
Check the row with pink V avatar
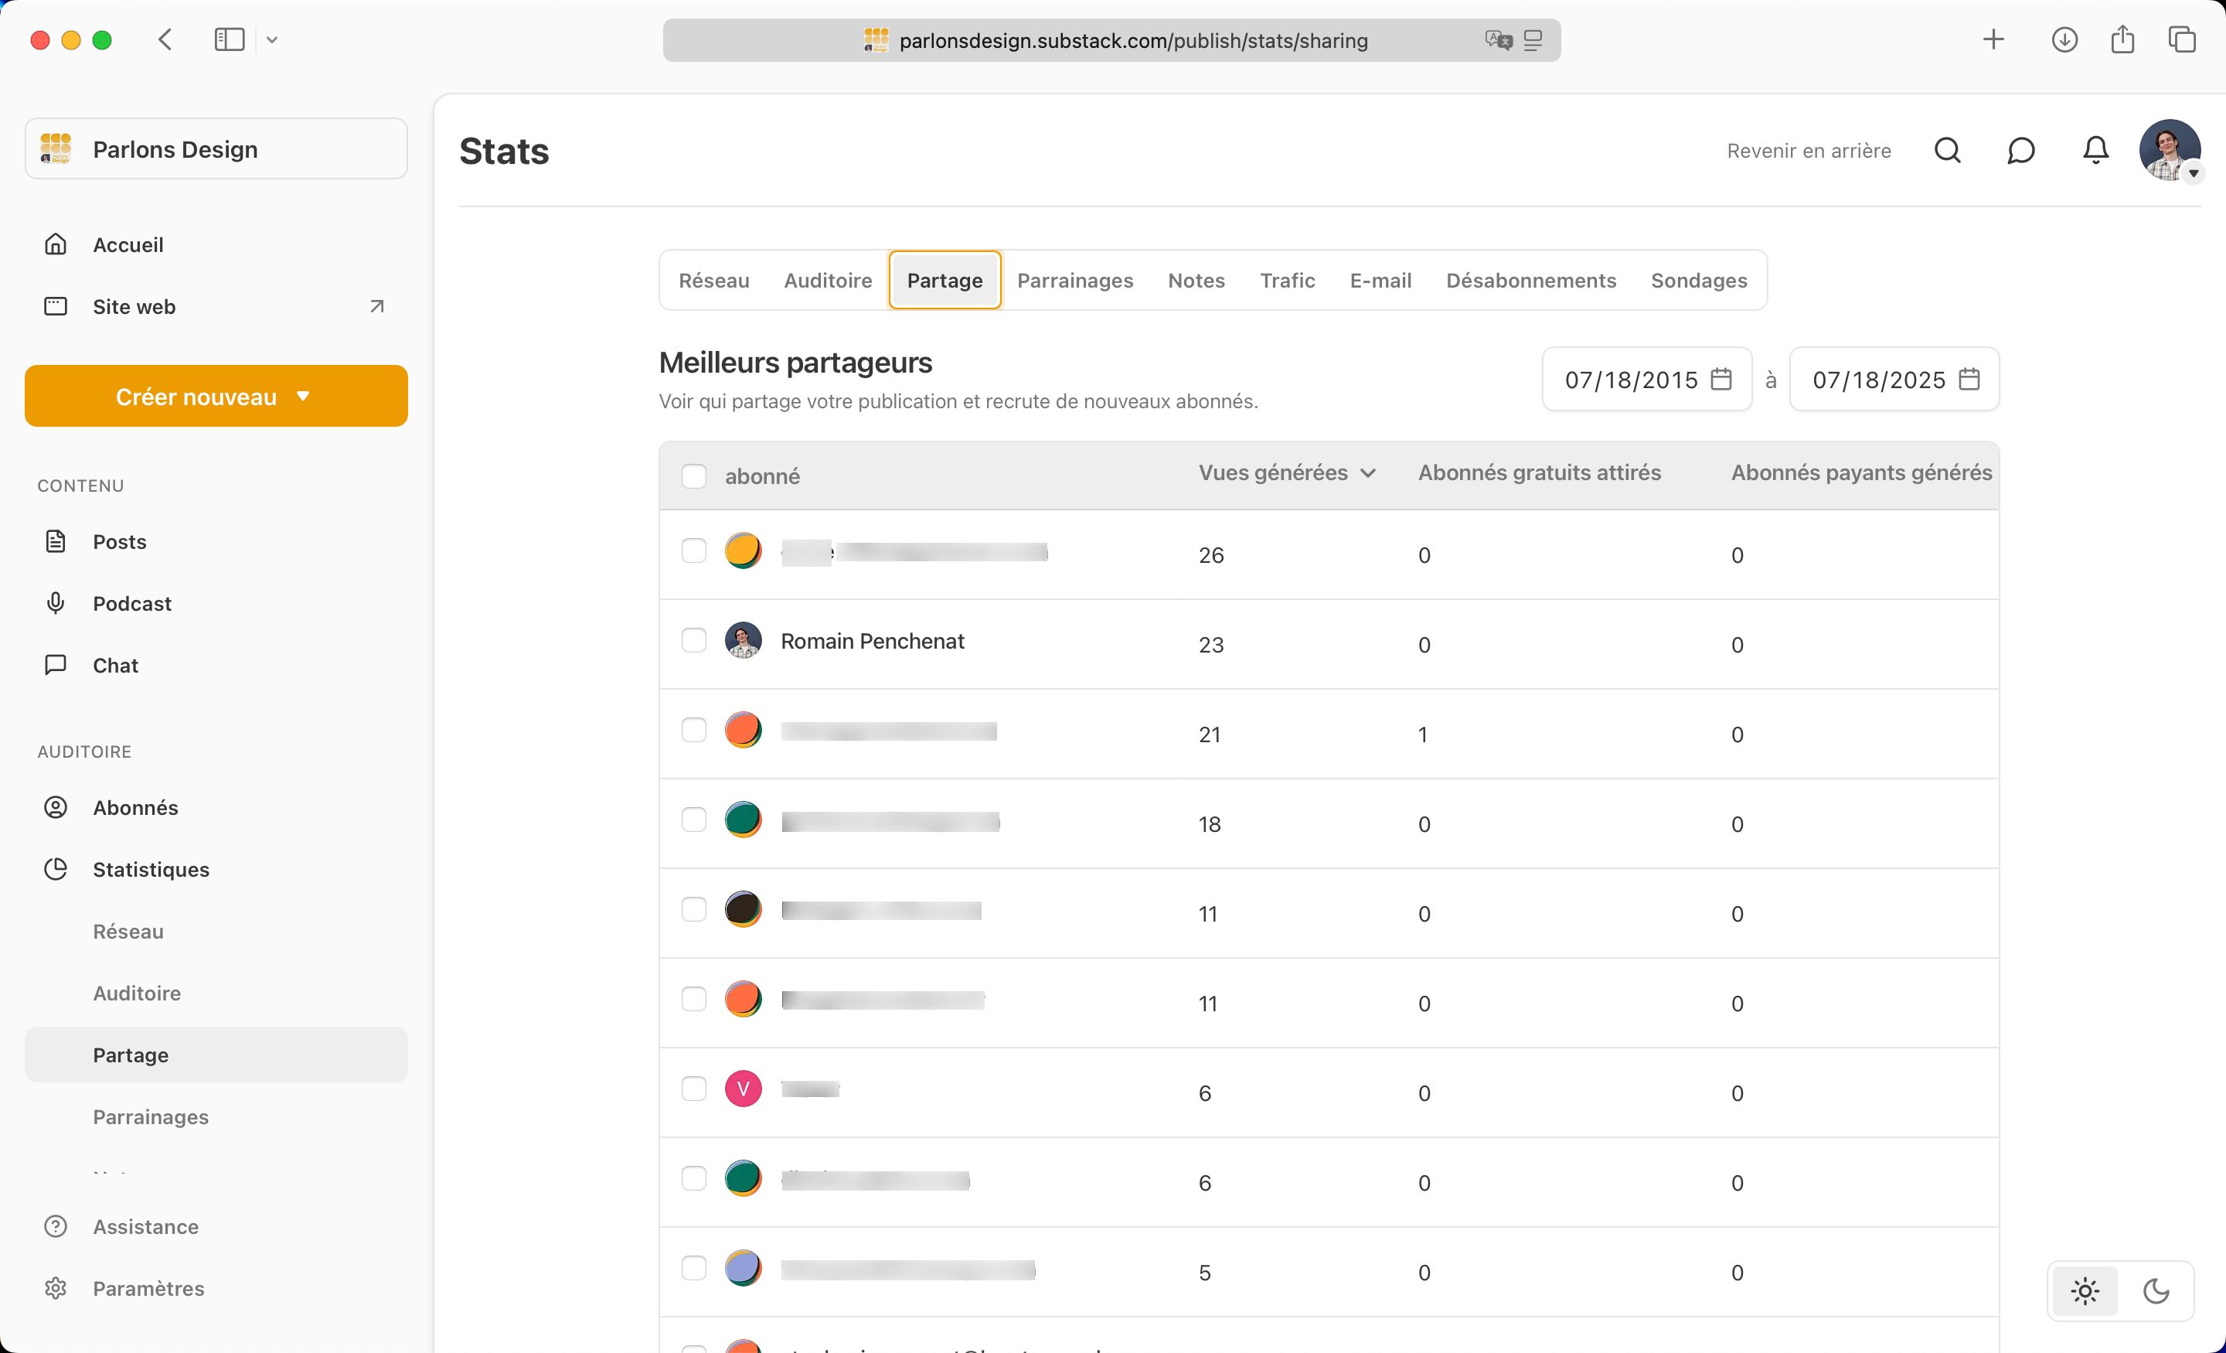click(x=693, y=1088)
